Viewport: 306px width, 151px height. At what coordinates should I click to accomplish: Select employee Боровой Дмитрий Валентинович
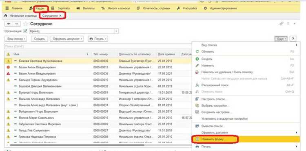click(x=40, y=86)
